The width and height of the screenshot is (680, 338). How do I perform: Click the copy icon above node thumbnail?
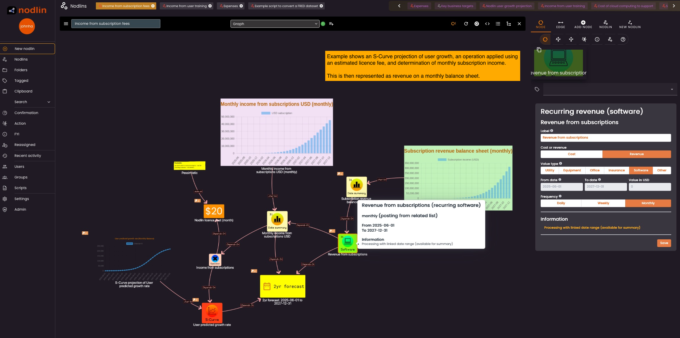[539, 50]
